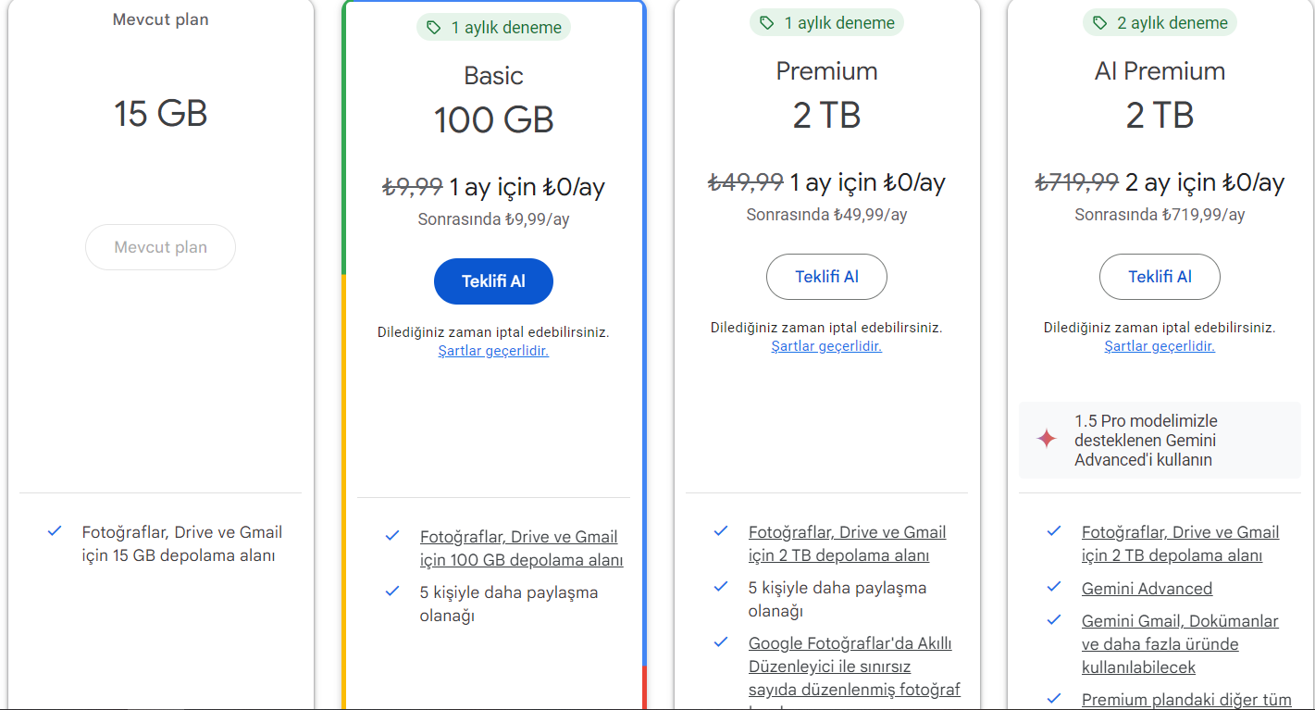This screenshot has width=1315, height=710.
Task: Click the tag icon on AI Premium badge
Action: coord(1099,23)
